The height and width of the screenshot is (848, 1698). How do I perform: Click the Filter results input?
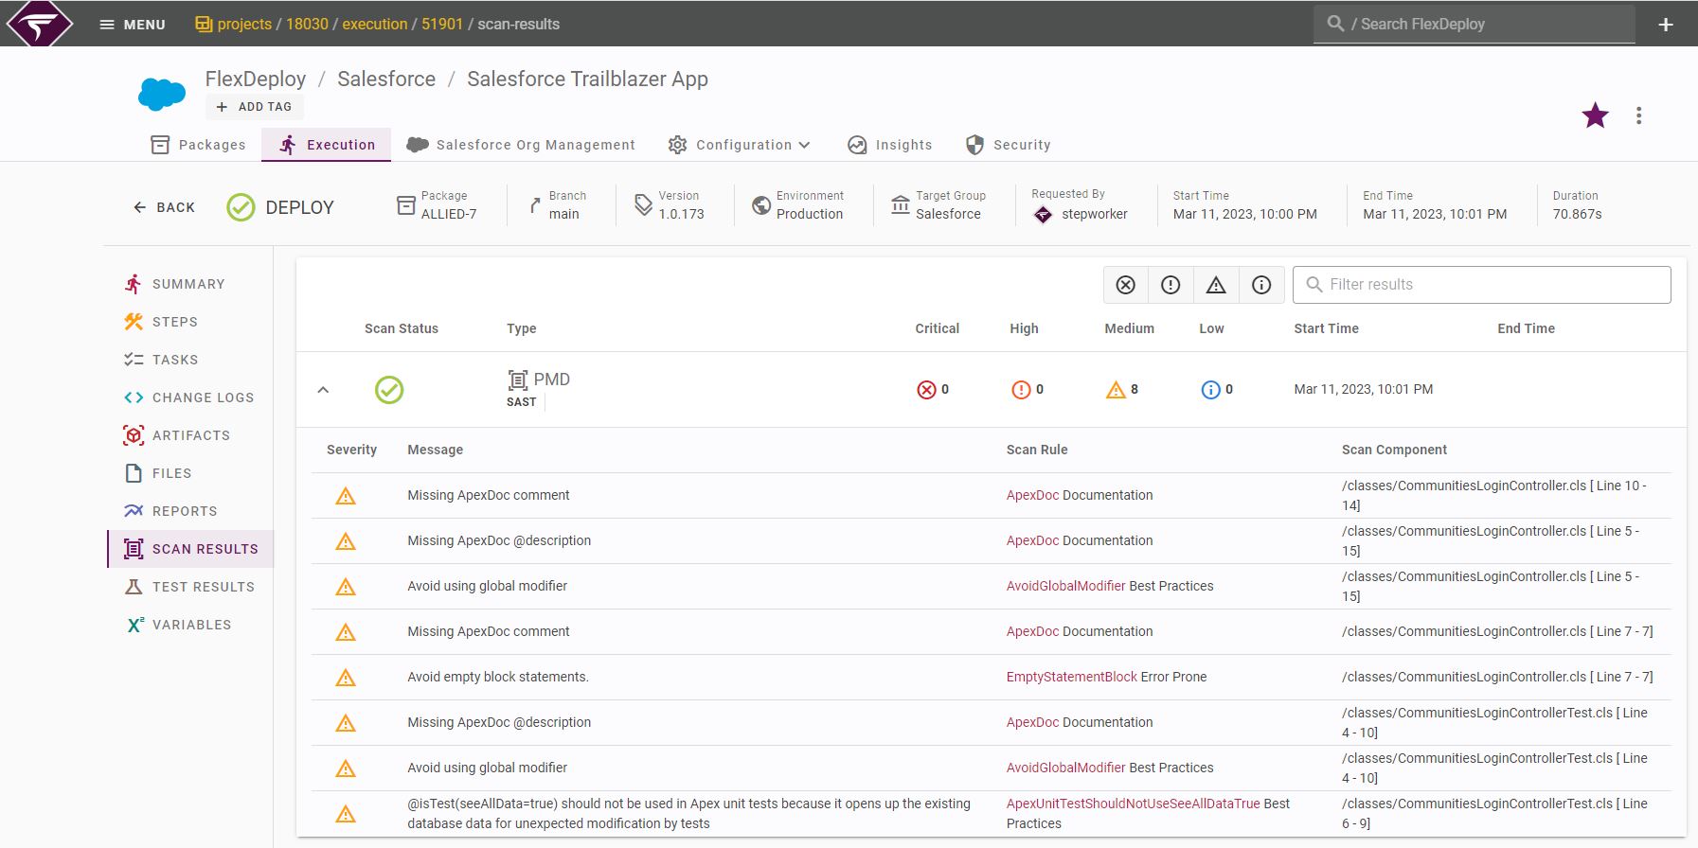pyautogui.click(x=1481, y=285)
